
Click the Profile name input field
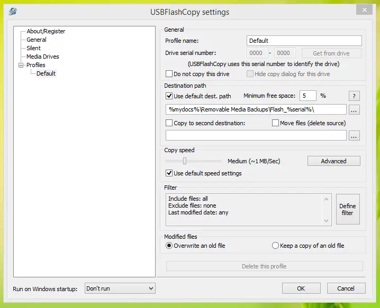tap(304, 41)
